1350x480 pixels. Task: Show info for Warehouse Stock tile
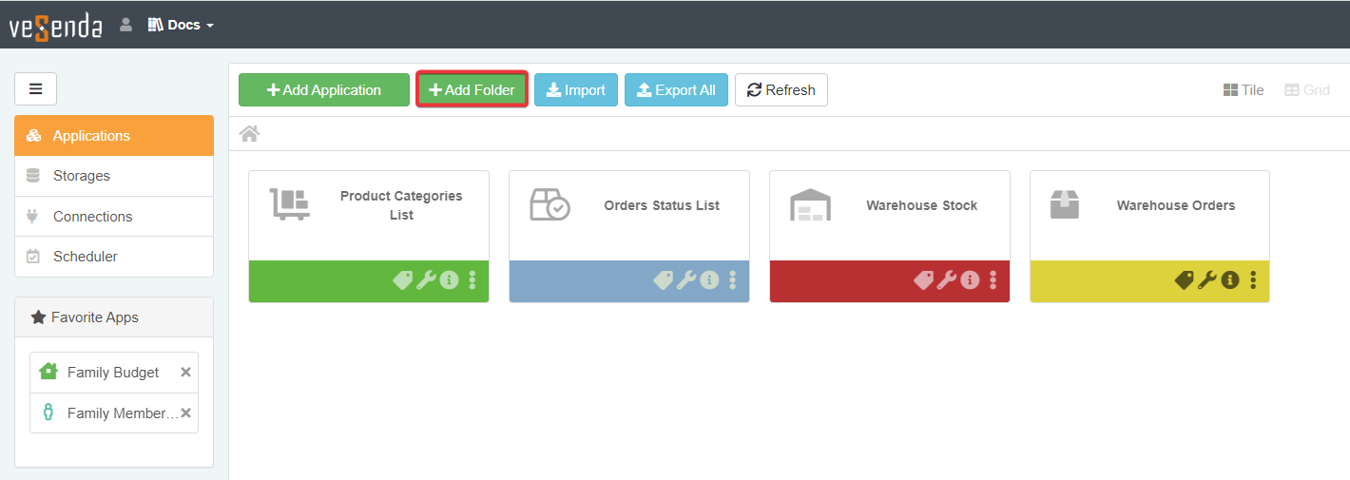(970, 279)
